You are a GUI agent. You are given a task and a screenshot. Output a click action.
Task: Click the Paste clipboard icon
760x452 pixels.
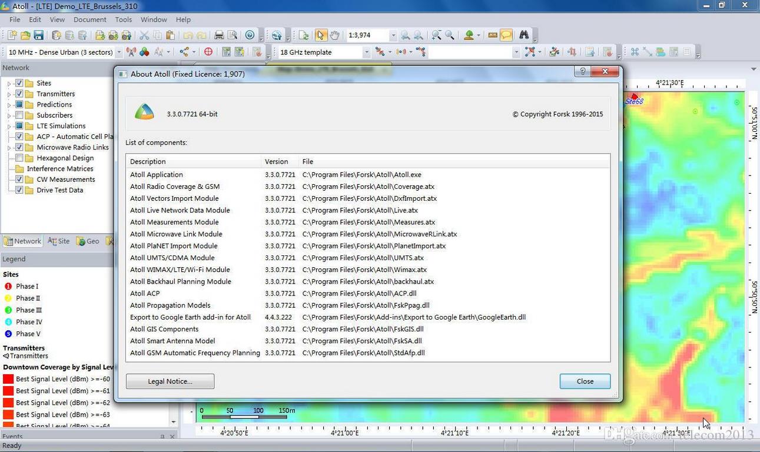[170, 35]
